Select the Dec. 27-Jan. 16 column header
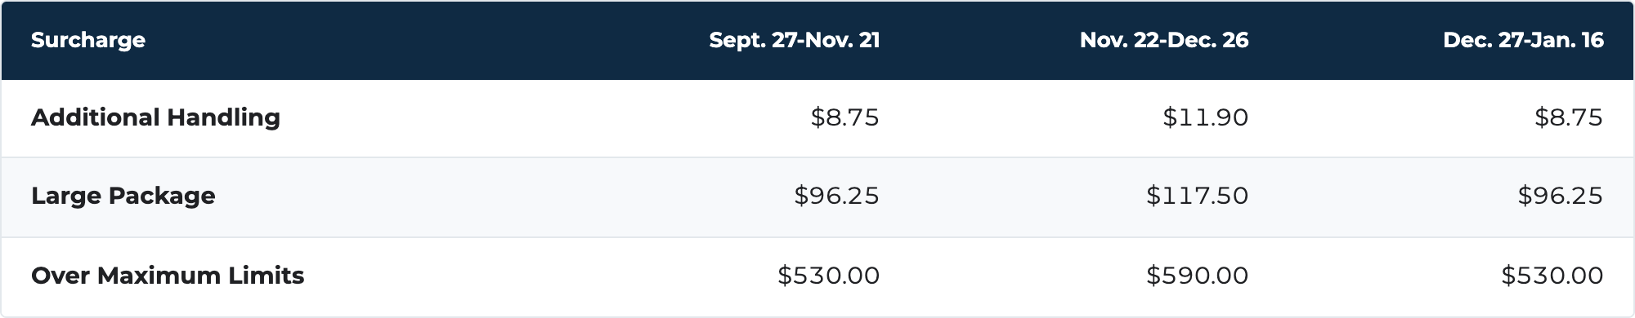This screenshot has width=1635, height=318. [x=1523, y=40]
